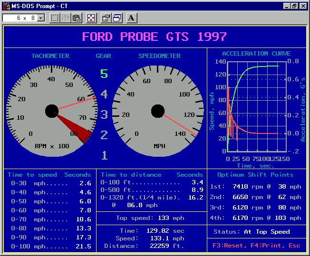Click the Copy icon in toolbar

coord(66,18)
